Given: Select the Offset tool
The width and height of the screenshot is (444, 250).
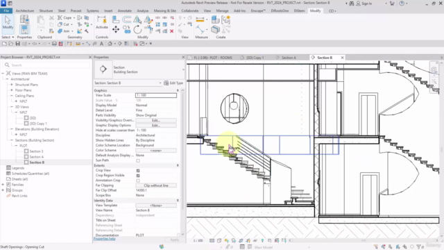Looking at the screenshot, I should tap(126, 19).
